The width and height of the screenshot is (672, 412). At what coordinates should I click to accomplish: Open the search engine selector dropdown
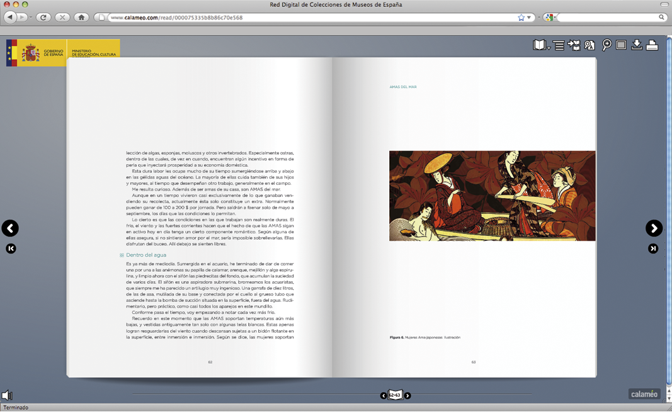(x=550, y=18)
